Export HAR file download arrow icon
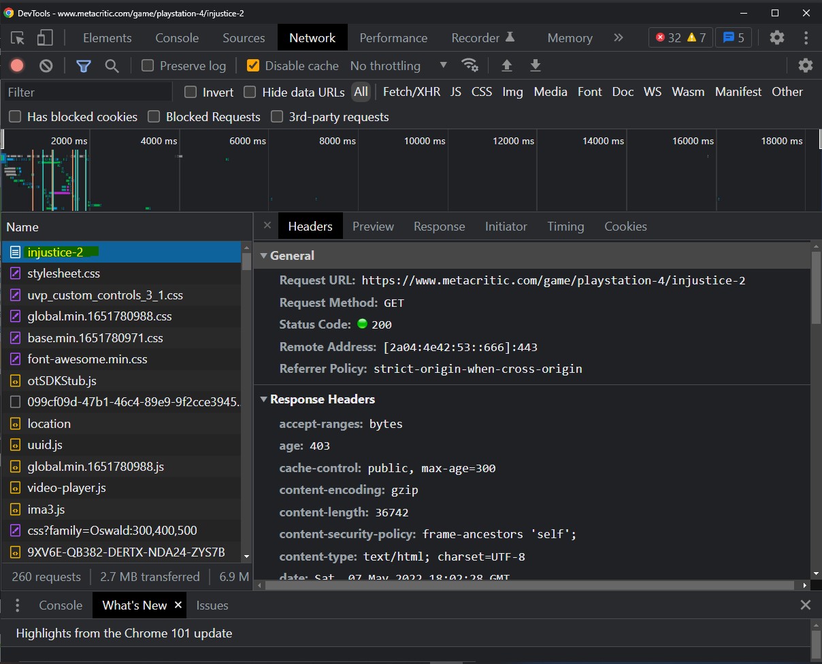822x664 pixels. click(536, 65)
